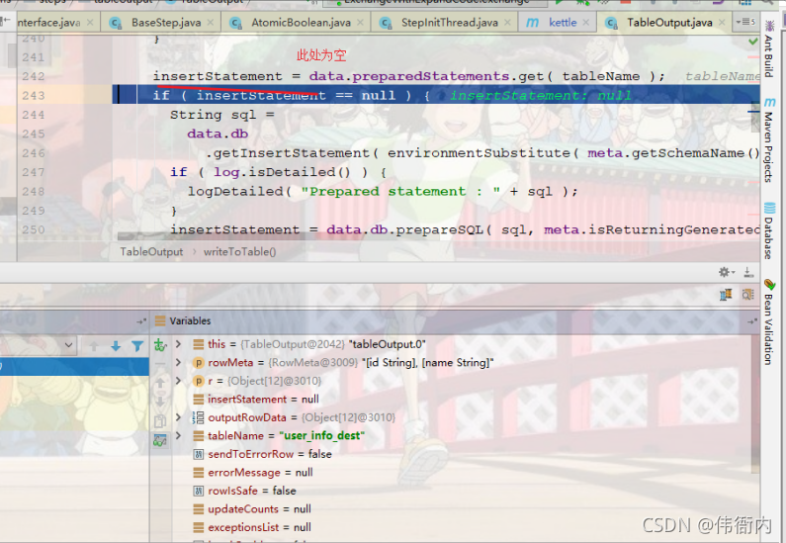This screenshot has height=543, width=786.
Task: Select next frame with blue down arrow
Action: (x=116, y=346)
